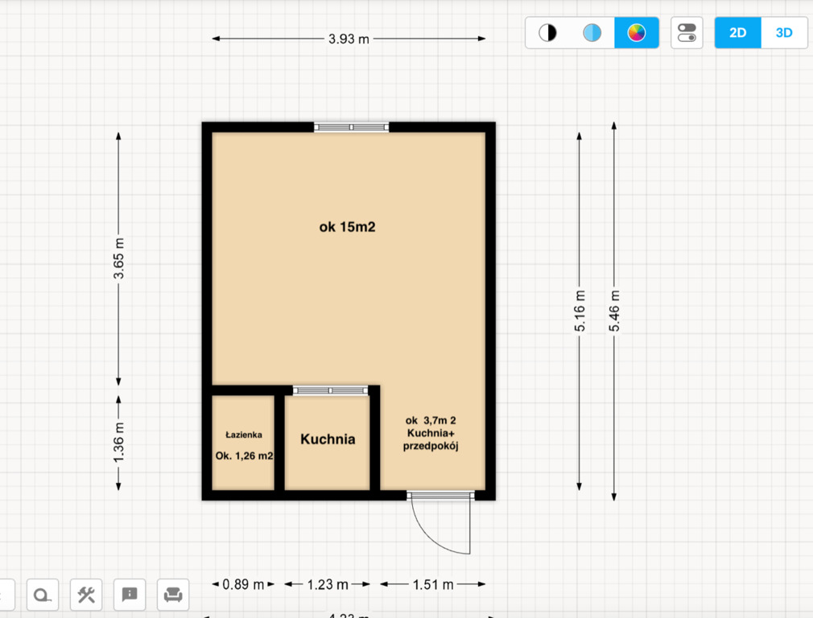813x618 pixels.
Task: Switch to black and white color mode
Action: [x=547, y=33]
